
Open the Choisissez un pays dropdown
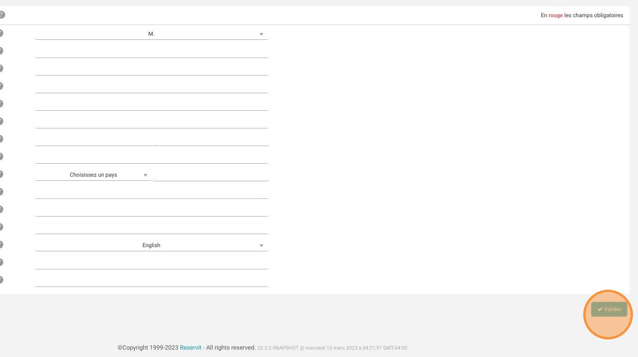[94, 175]
